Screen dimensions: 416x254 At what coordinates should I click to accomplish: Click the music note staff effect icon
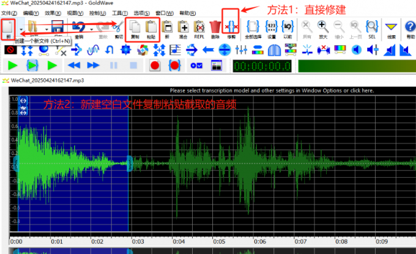point(175,50)
